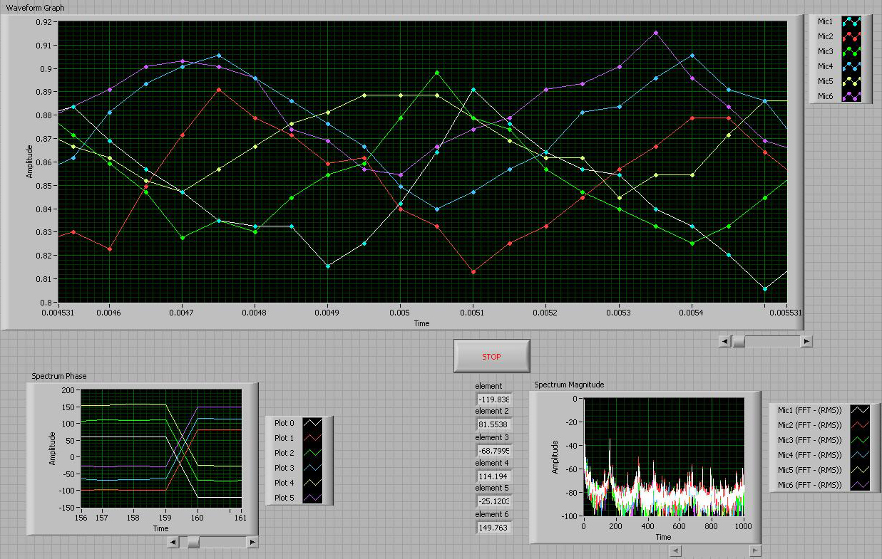Click the Spectrum Magnitude panel title

click(568, 385)
